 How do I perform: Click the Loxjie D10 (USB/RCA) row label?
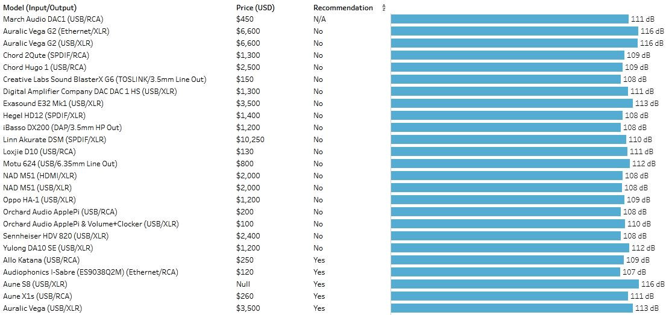coord(39,152)
